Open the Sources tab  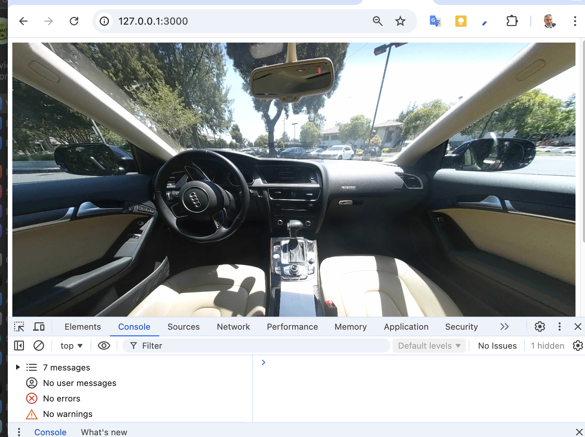184,327
